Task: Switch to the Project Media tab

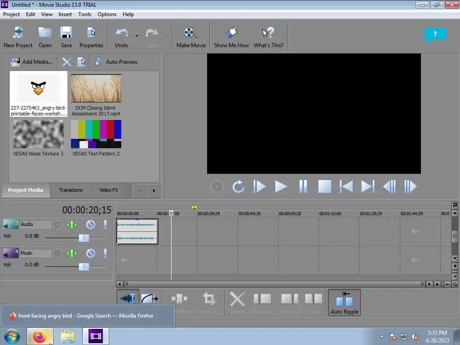Action: pos(26,190)
